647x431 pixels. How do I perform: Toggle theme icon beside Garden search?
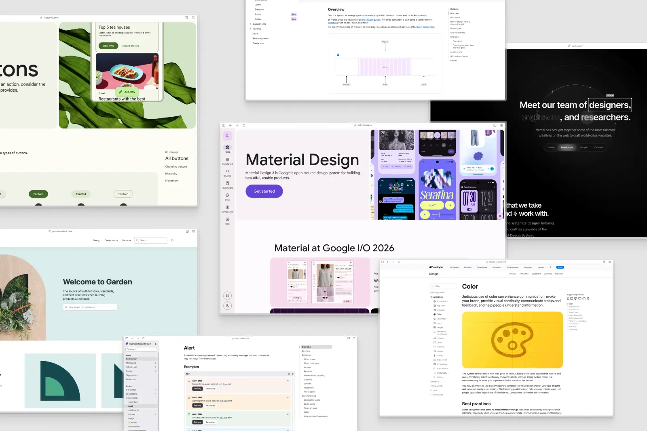pos(172,240)
